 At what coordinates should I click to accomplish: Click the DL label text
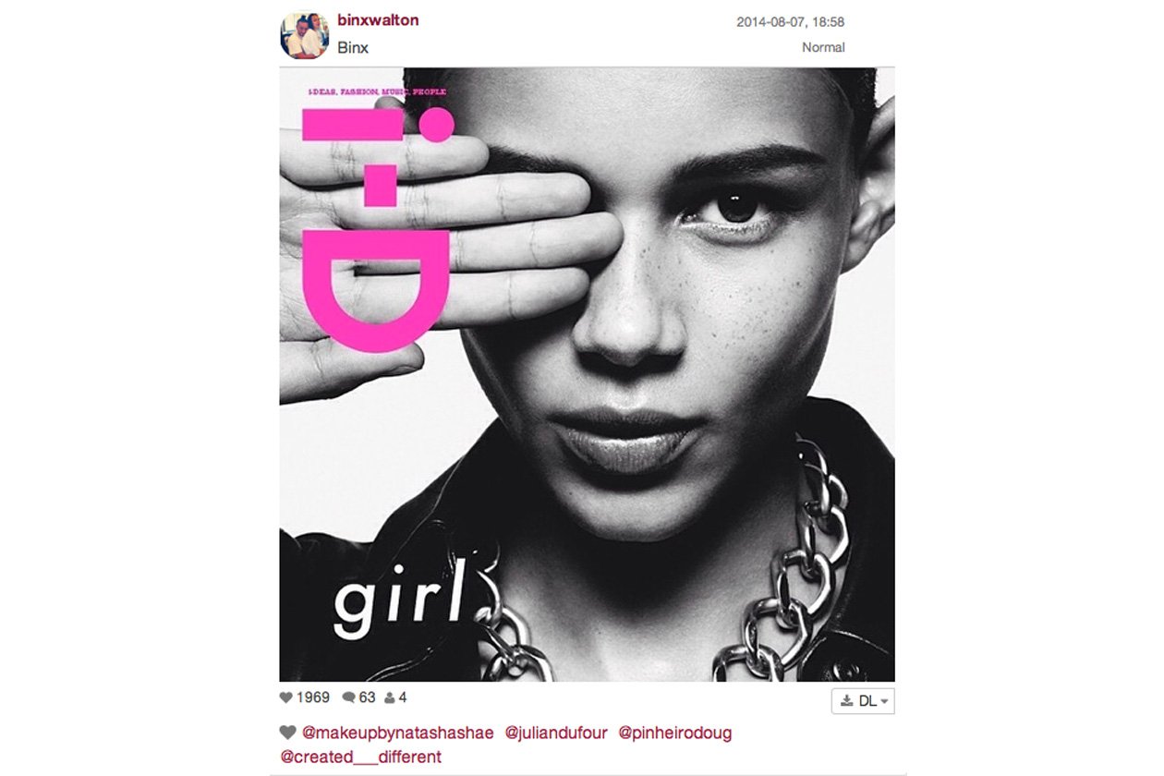[867, 701]
